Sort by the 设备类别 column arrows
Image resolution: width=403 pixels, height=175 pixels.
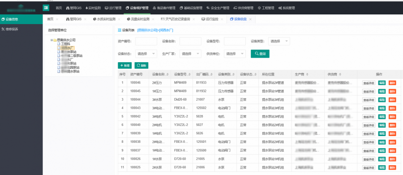tap(234, 75)
